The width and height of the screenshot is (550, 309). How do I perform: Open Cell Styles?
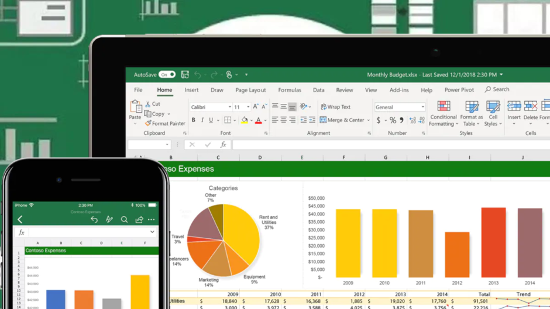click(493, 113)
